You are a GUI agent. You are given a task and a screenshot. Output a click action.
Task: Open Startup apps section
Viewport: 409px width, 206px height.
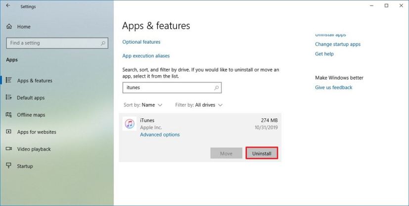click(x=25, y=166)
